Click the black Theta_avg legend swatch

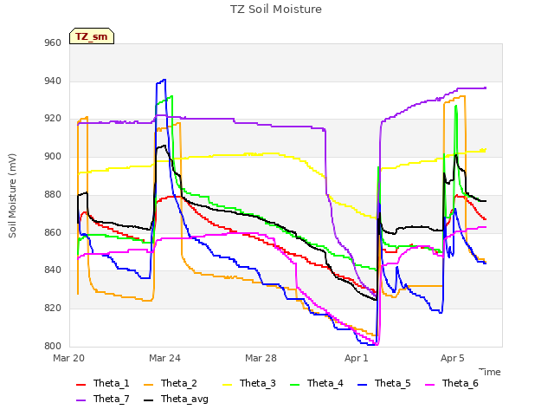tap(148, 400)
